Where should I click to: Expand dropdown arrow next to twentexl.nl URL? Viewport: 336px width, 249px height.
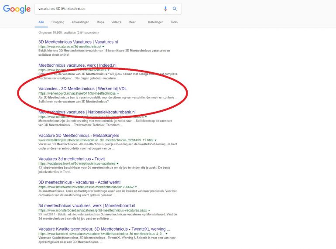pyautogui.click(x=167, y=234)
